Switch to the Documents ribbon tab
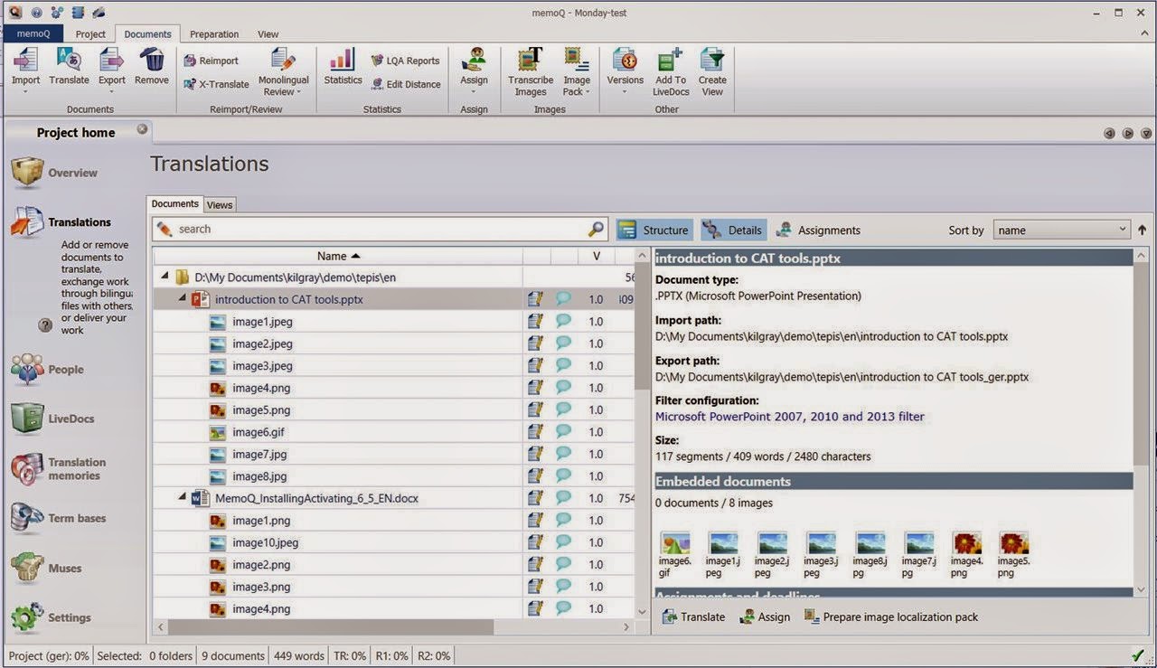The width and height of the screenshot is (1157, 668). coord(147,33)
